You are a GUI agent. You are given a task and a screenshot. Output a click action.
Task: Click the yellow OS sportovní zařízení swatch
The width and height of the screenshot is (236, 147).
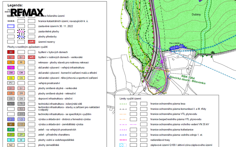(11, 78)
